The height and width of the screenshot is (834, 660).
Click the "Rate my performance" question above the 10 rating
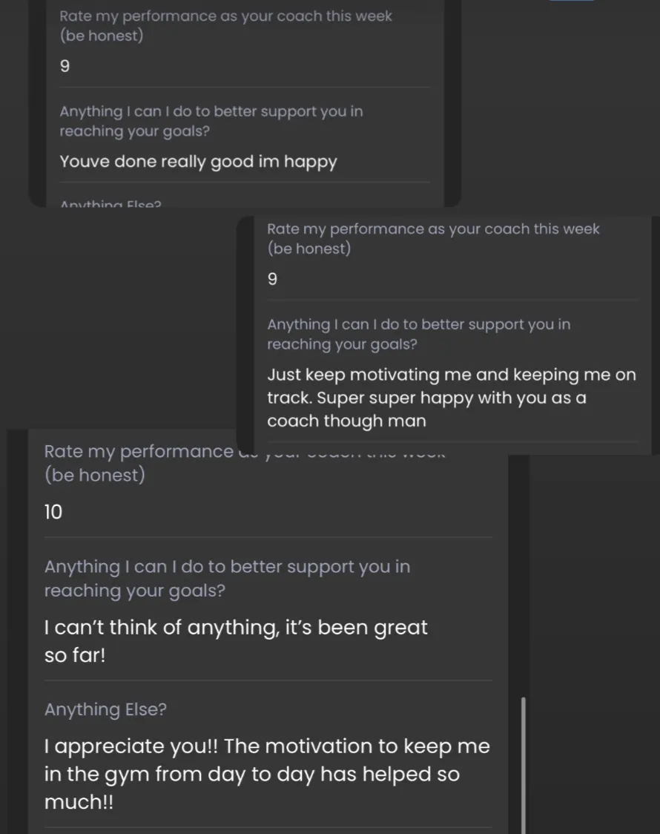[x=245, y=463]
